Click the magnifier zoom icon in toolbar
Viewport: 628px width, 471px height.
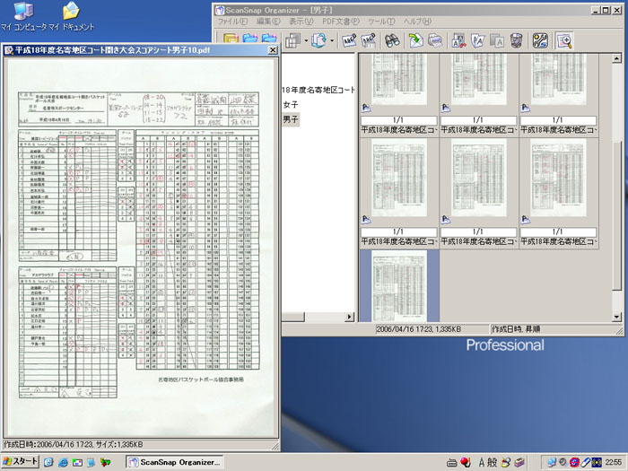(564, 40)
